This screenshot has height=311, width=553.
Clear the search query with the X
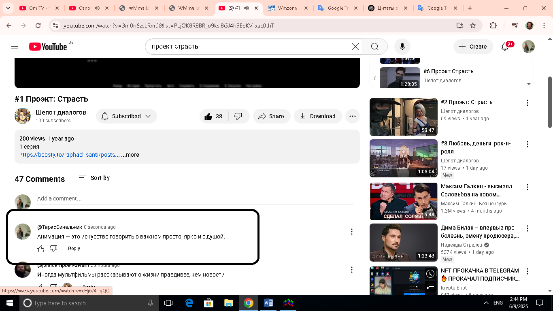(x=355, y=47)
